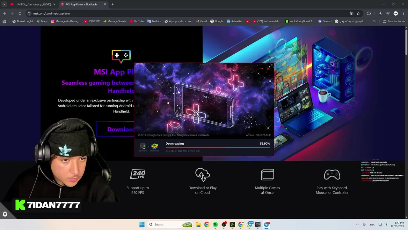
Task: Show hidden system tray icons
Action: coord(357,225)
